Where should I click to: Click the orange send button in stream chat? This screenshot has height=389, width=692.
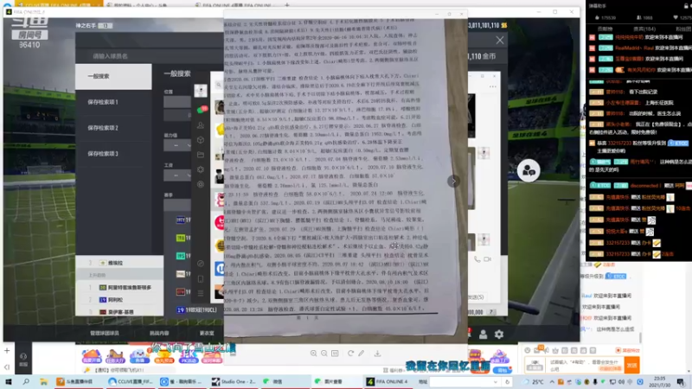(x=632, y=366)
